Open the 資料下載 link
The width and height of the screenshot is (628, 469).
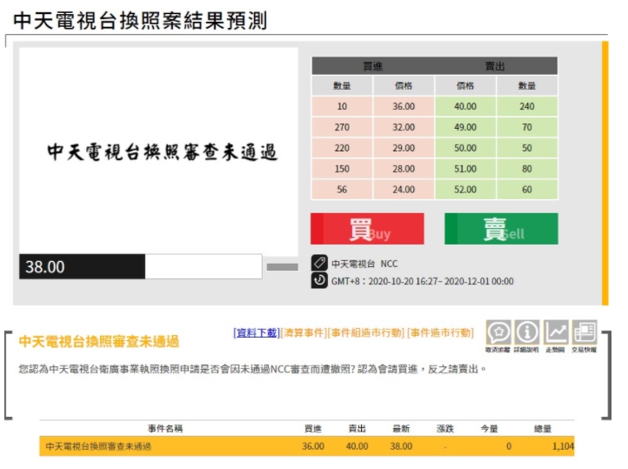257,333
